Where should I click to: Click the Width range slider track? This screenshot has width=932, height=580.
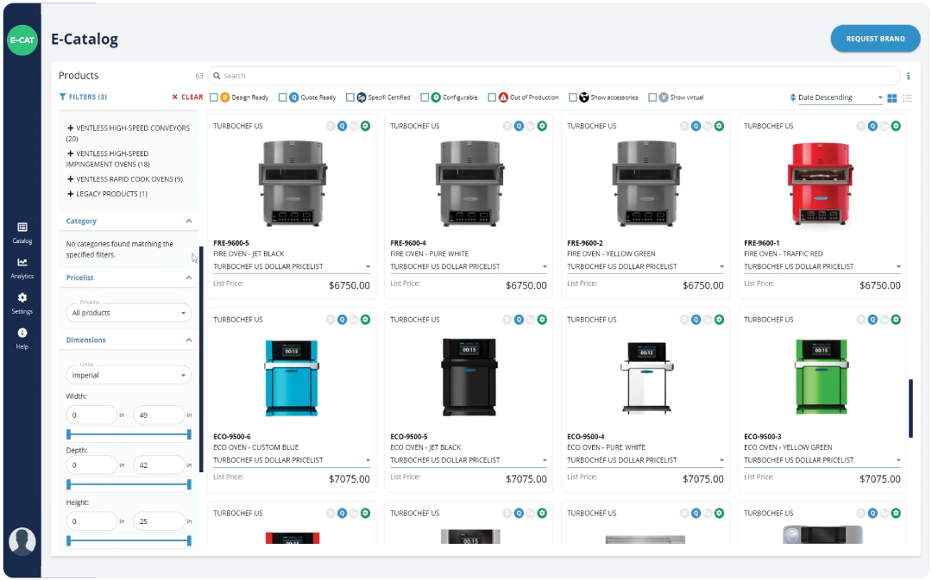[129, 434]
